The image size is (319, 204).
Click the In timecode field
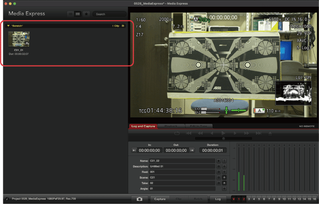click(x=150, y=150)
